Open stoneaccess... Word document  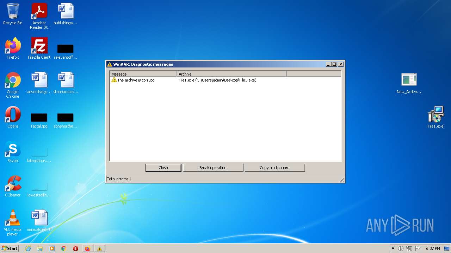pos(66,83)
